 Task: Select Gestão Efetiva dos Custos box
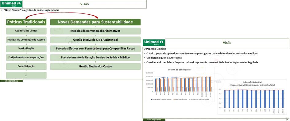[95, 66]
